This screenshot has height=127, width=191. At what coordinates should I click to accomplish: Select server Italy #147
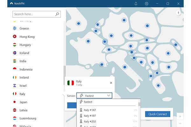tap(90, 110)
